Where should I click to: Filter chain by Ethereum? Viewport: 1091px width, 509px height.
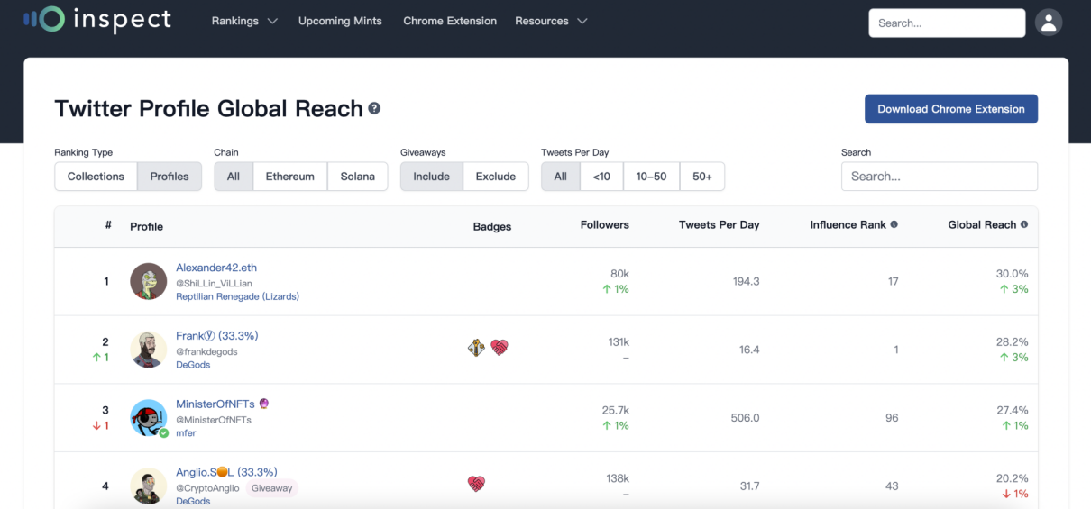[290, 177]
